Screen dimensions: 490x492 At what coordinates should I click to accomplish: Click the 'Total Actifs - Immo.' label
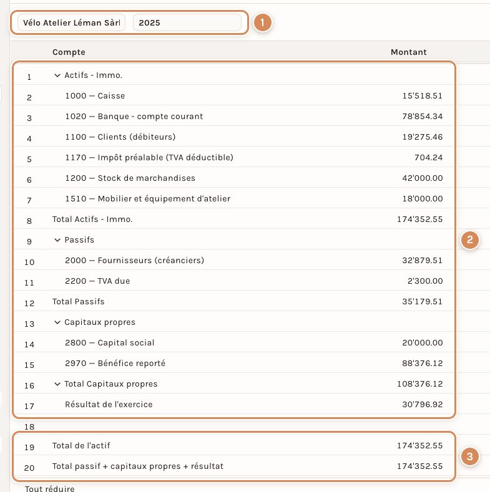click(x=92, y=219)
